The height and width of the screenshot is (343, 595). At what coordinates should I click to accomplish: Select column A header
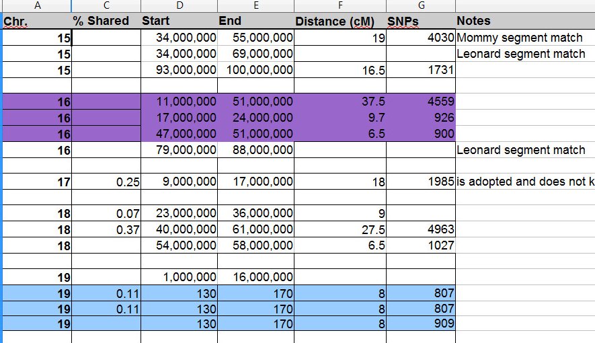pos(37,5)
